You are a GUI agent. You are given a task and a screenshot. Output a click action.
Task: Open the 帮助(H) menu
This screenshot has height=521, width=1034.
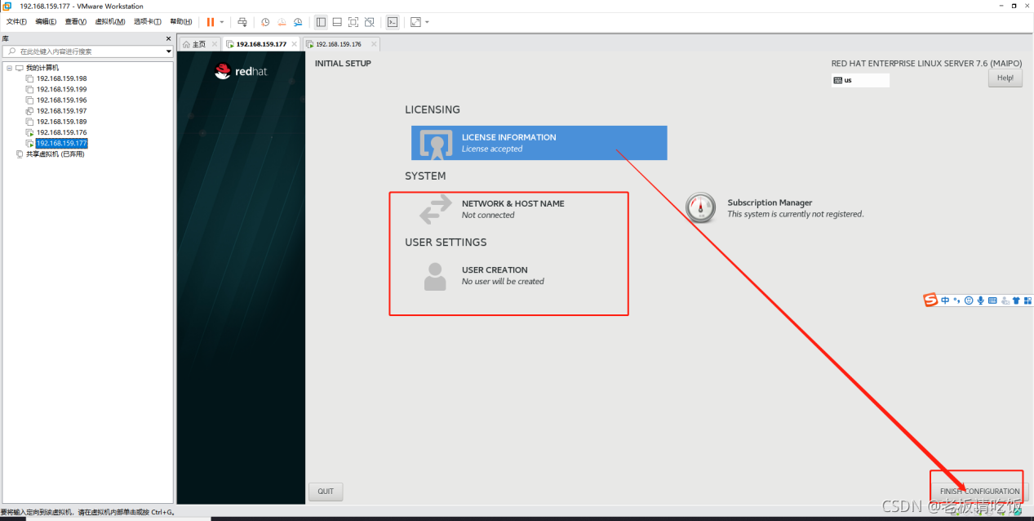click(181, 21)
